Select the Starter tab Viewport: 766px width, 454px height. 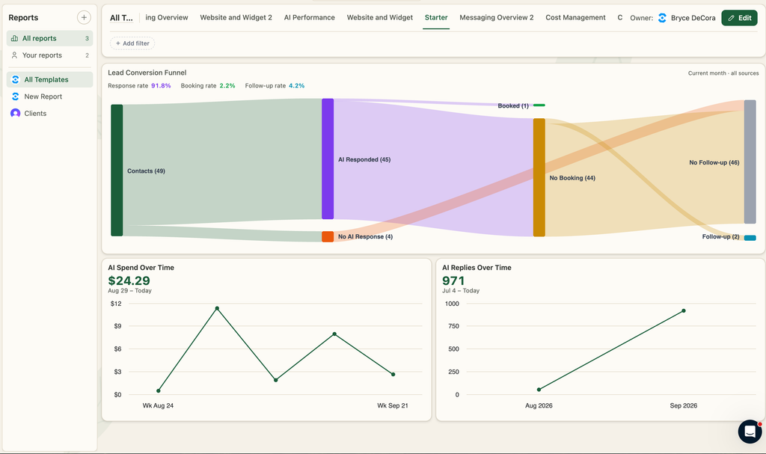[436, 18]
